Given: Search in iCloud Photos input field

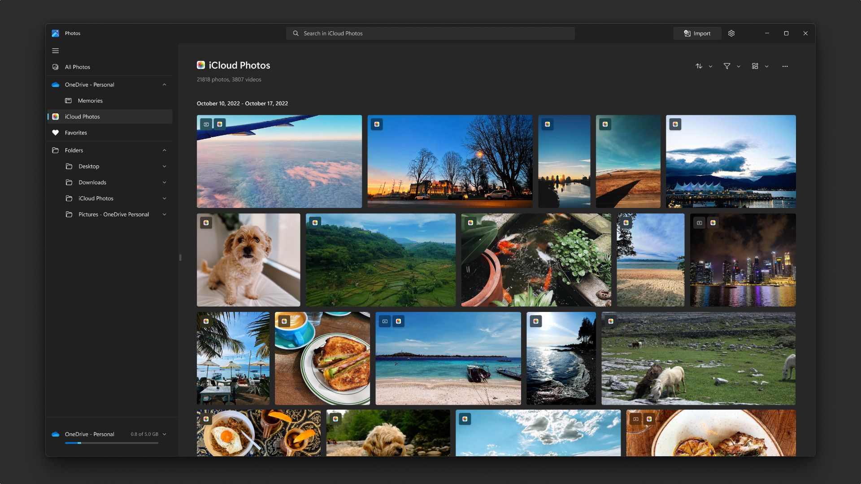Looking at the screenshot, I should pos(430,33).
